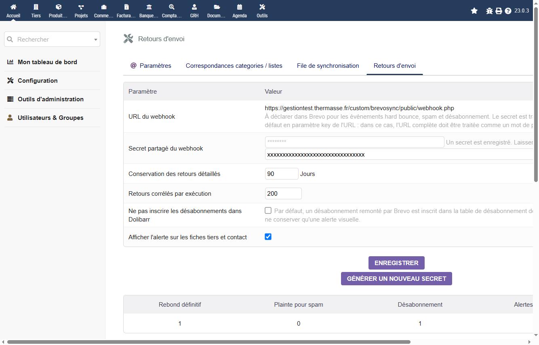The image size is (539, 345).
Task: Open the Tiers module icon
Action: pos(36,7)
